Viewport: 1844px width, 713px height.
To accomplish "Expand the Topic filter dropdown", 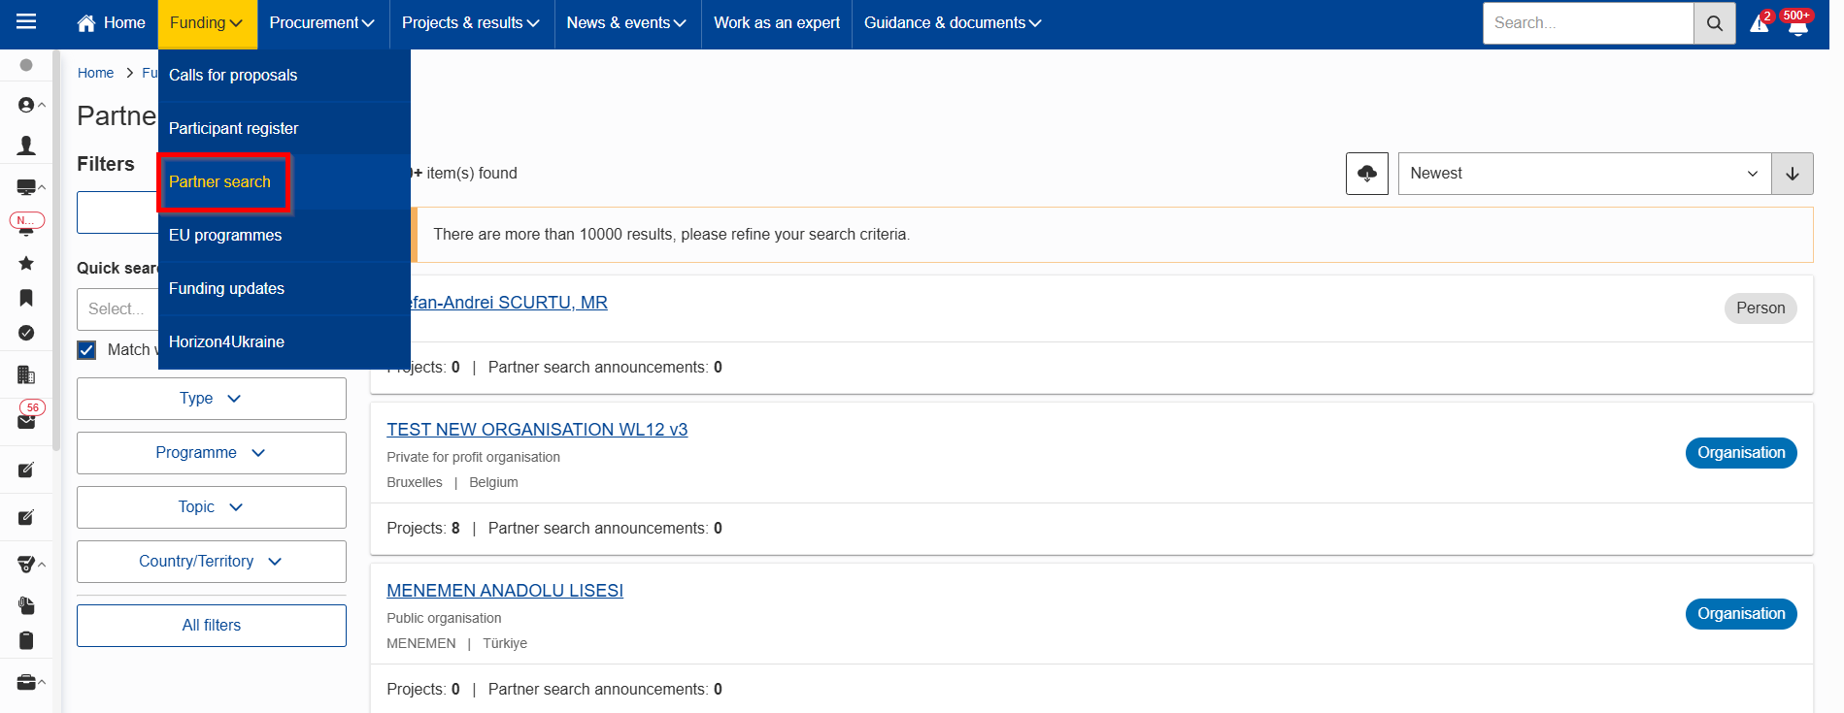I will [x=212, y=507].
